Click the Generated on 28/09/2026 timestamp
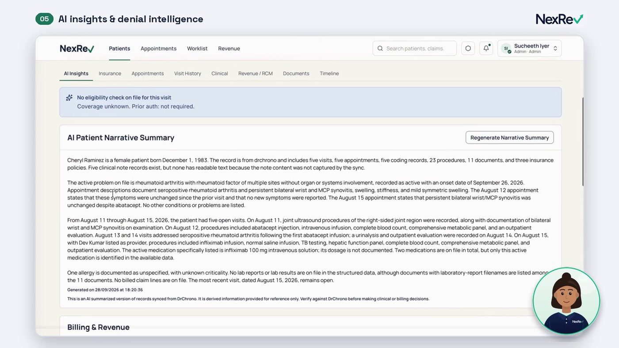 (x=105, y=290)
